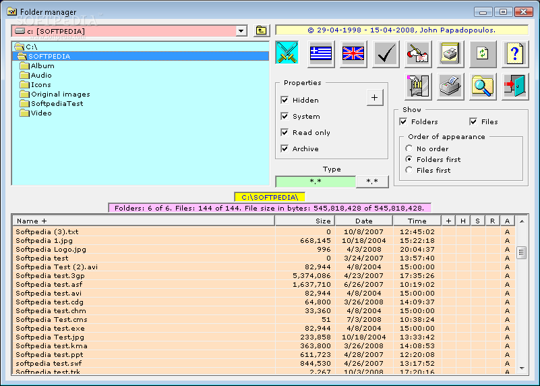Image resolution: width=540 pixels, height=386 pixels.
Task: Click the crossed swords icon
Action: point(287,53)
